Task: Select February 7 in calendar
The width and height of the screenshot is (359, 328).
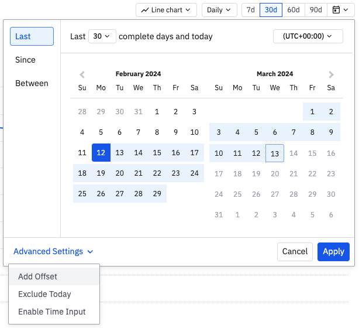Action: pos(139,132)
